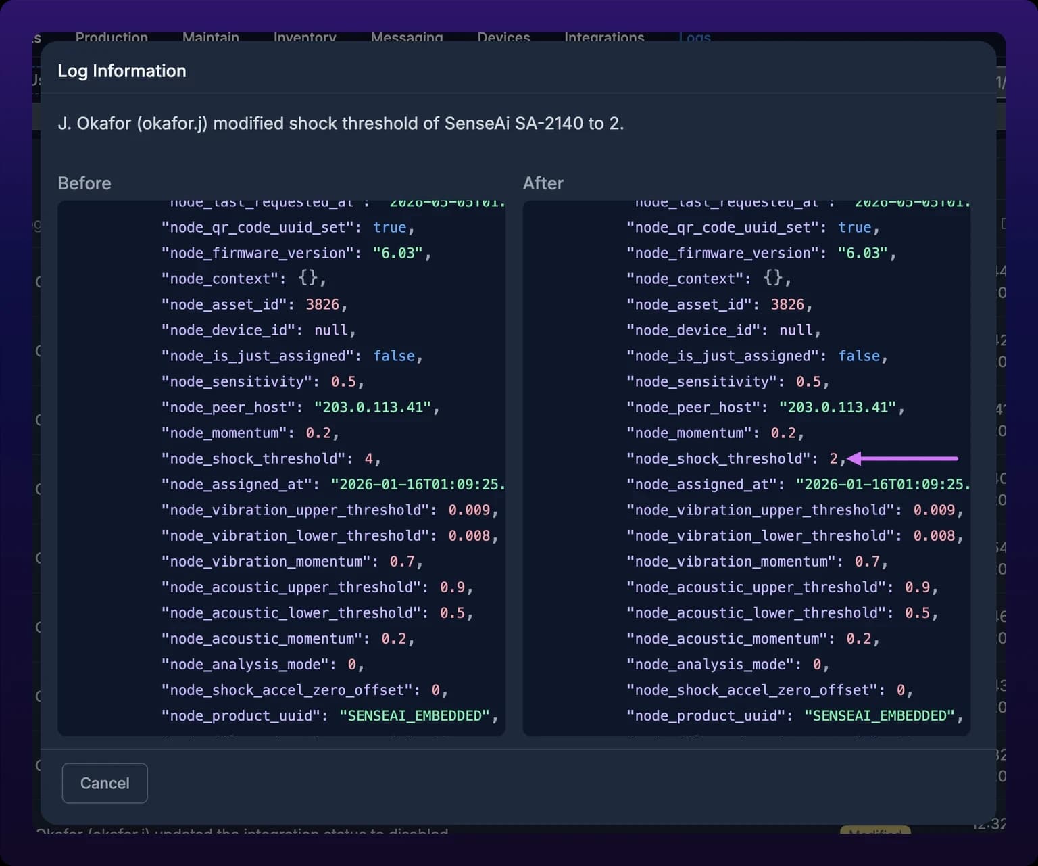The width and height of the screenshot is (1038, 866).
Task: Select node_assigned_at timestamp in Before panel
Action: 333,484
